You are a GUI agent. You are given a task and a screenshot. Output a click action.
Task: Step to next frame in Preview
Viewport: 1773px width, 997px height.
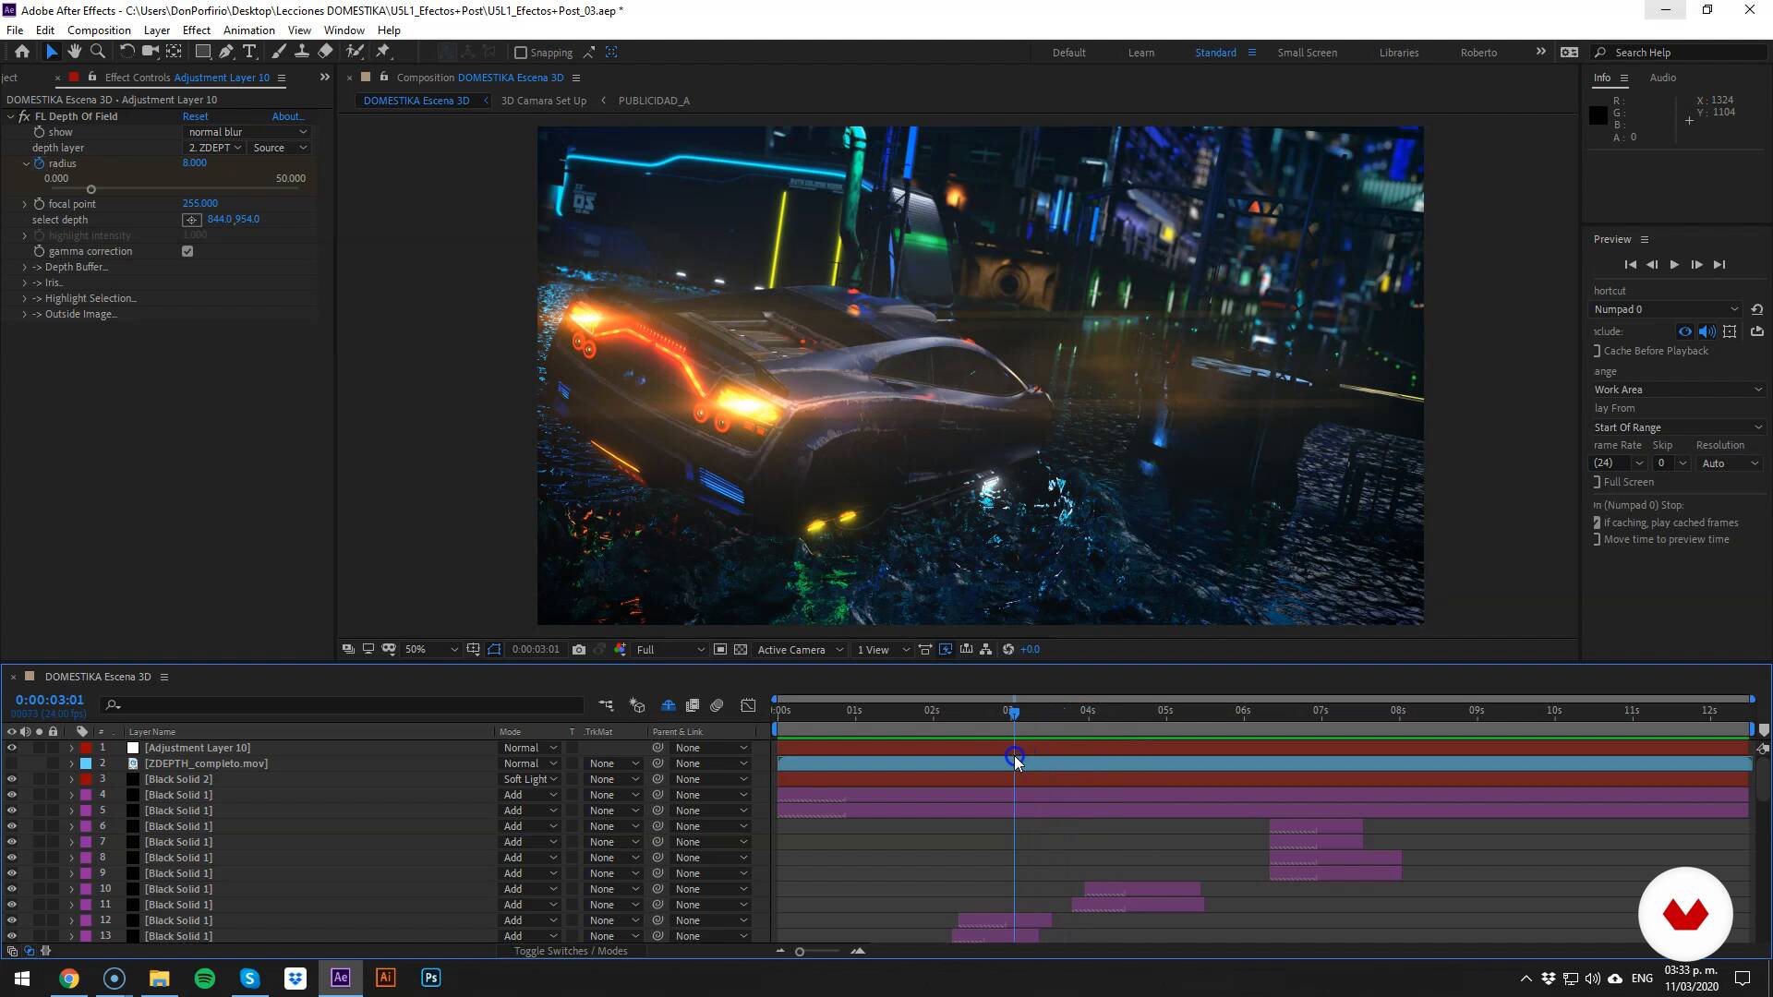(1696, 264)
